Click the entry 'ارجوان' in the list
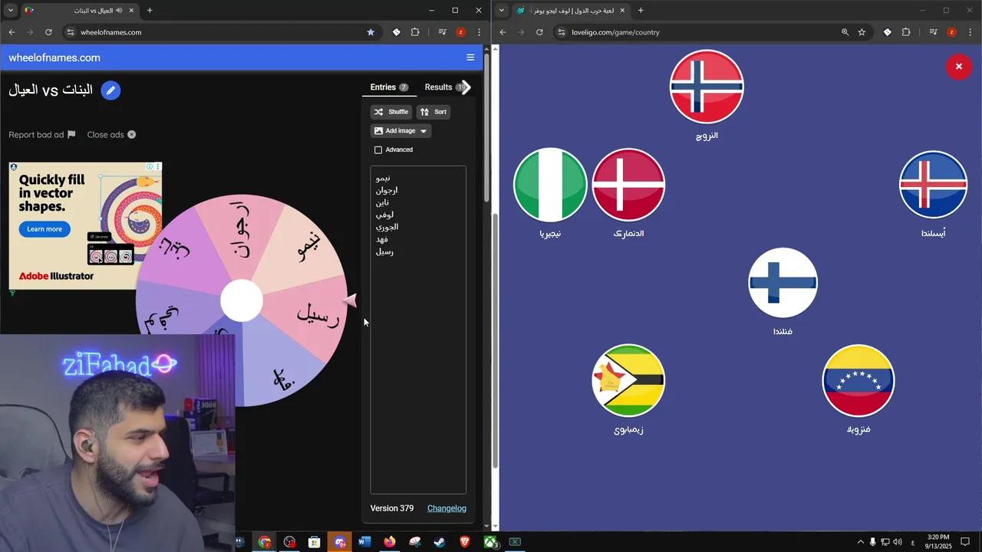Image resolution: width=982 pixels, height=552 pixels. pyautogui.click(x=387, y=190)
